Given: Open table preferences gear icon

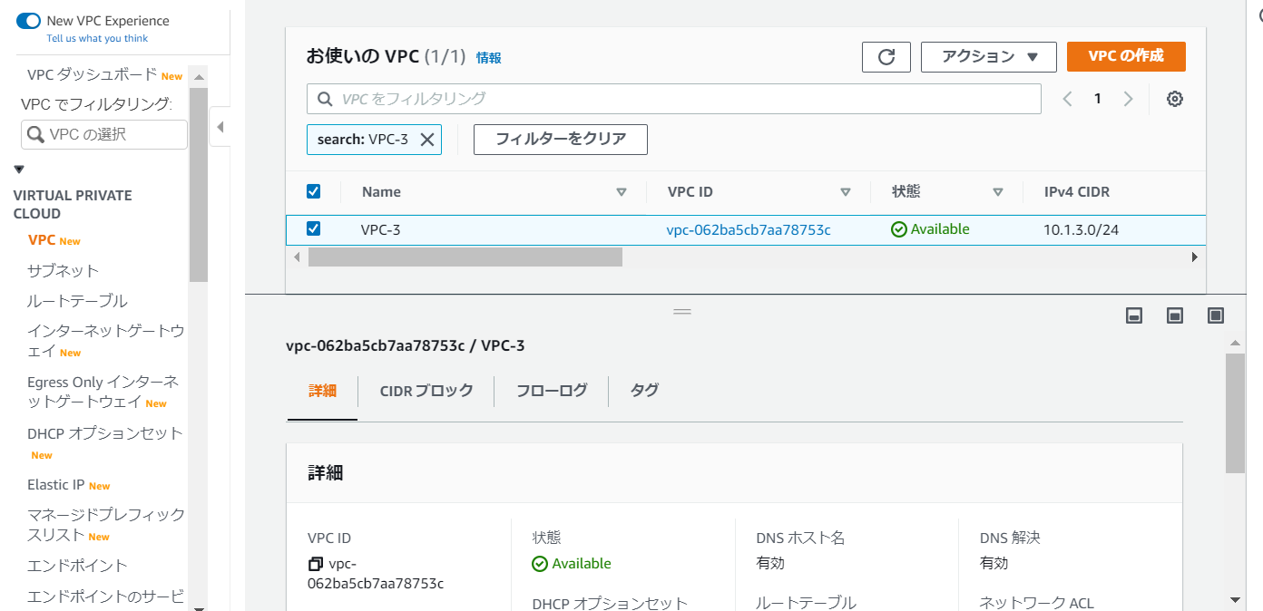Looking at the screenshot, I should pos(1174,100).
